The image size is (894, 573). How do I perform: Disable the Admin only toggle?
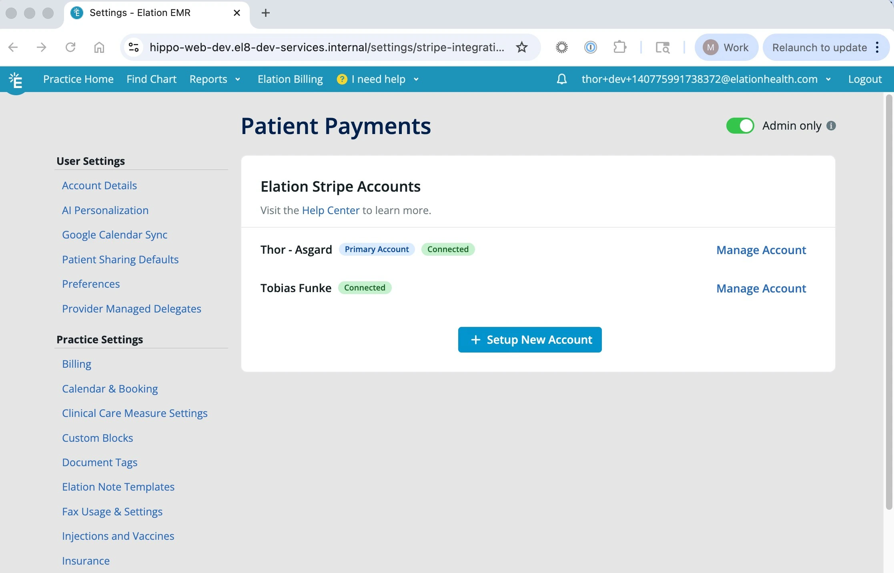click(740, 126)
